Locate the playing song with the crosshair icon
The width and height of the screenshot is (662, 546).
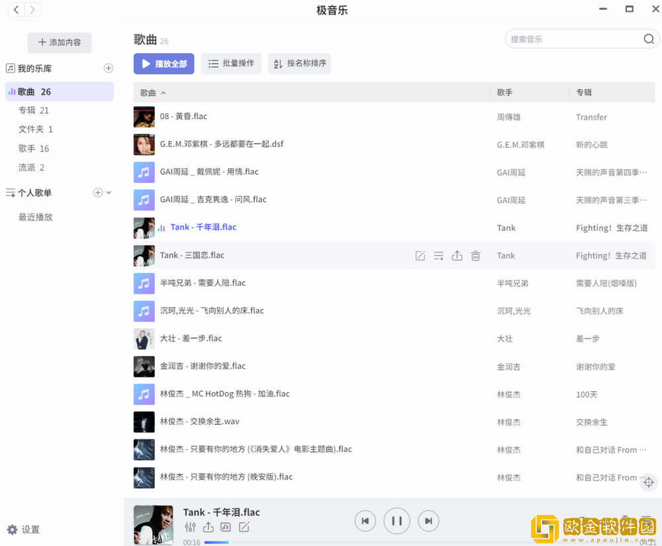click(x=649, y=482)
